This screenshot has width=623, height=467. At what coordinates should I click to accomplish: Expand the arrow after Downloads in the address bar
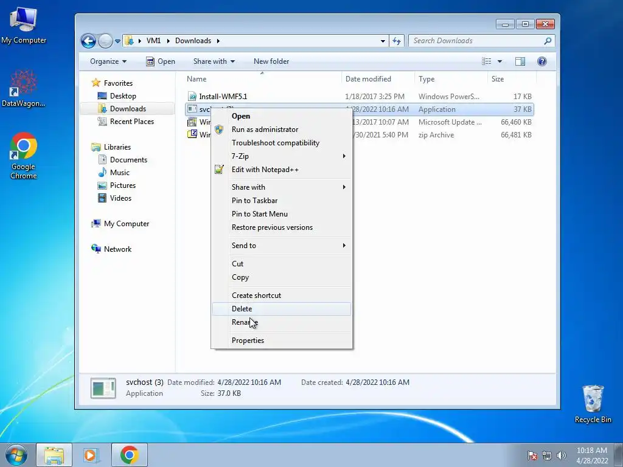218,41
